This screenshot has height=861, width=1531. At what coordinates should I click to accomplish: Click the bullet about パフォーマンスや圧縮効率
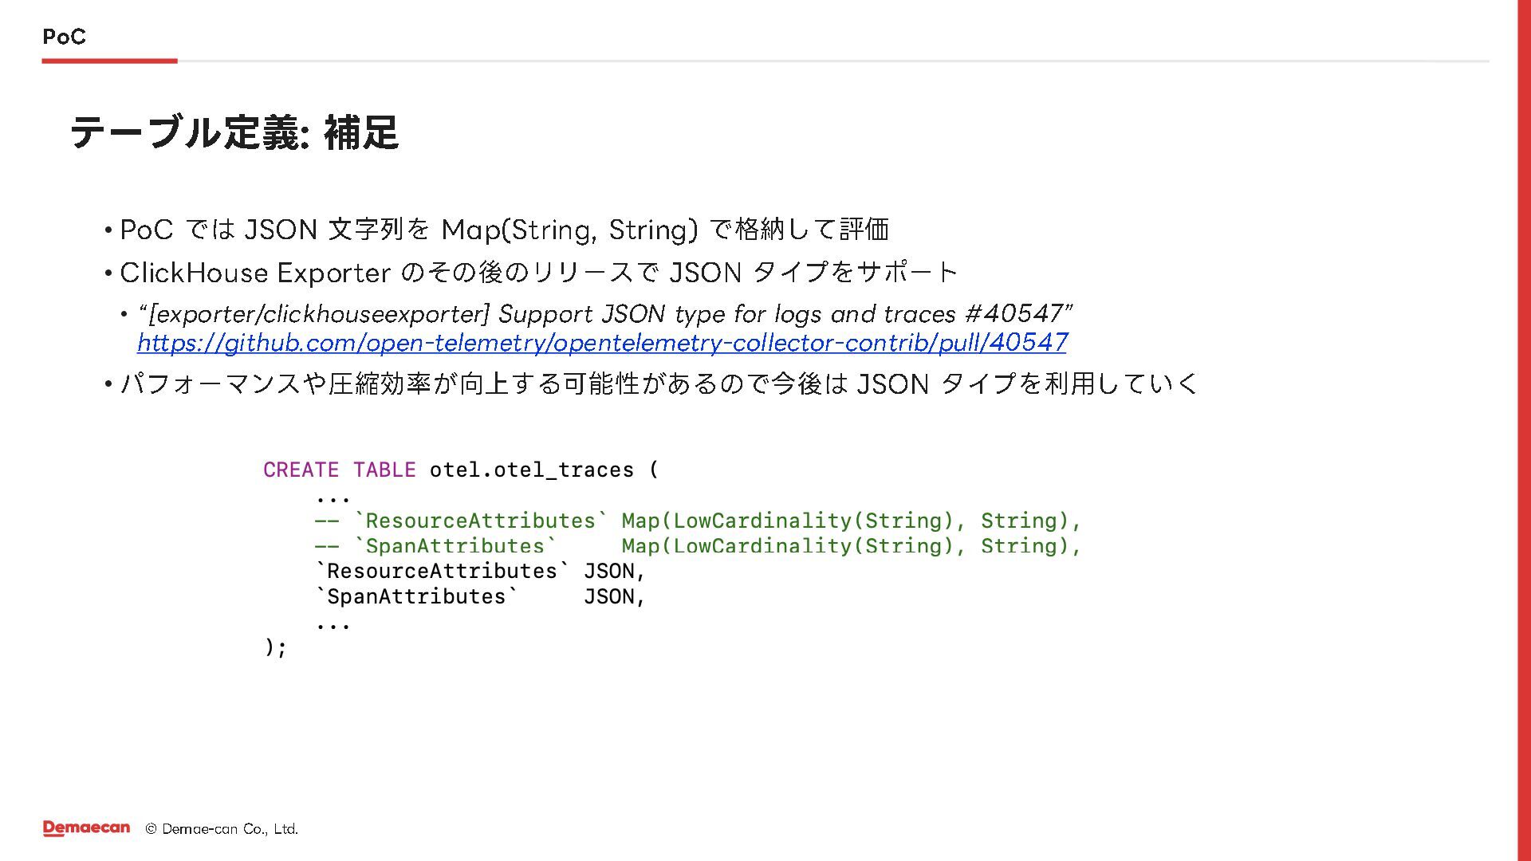pyautogui.click(x=658, y=383)
